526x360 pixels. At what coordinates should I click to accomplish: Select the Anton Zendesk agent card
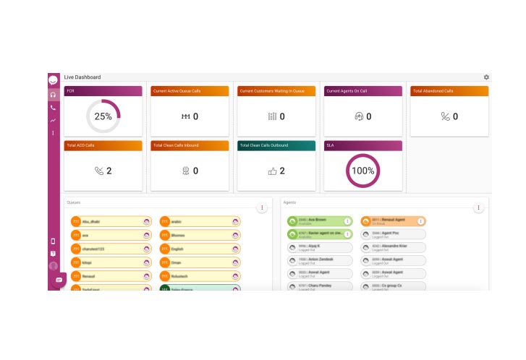tap(320, 261)
